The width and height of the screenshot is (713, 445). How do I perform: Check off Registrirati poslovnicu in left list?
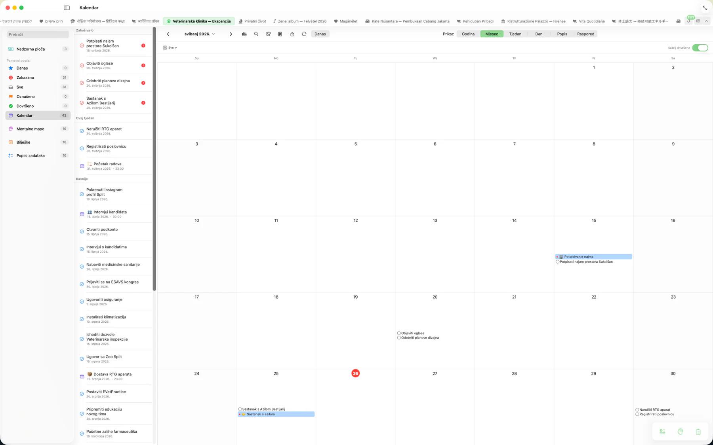(x=82, y=148)
